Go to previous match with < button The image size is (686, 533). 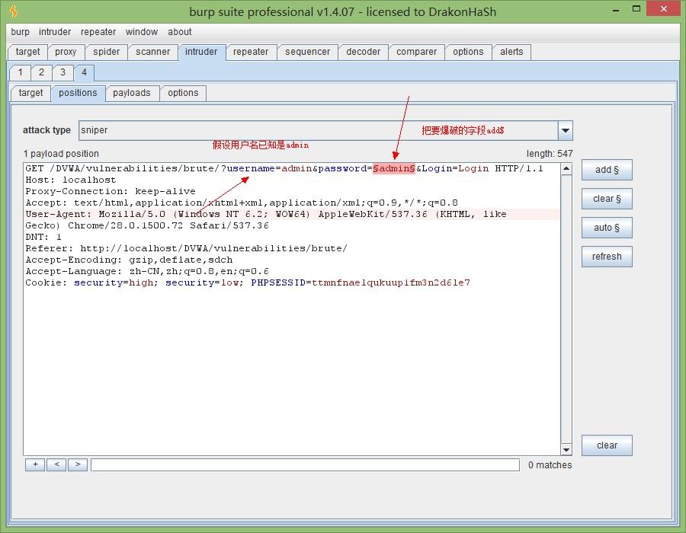point(56,464)
